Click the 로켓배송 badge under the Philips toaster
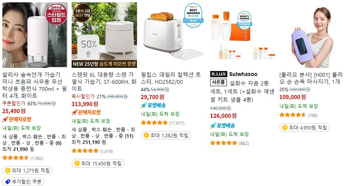 tap(153, 105)
